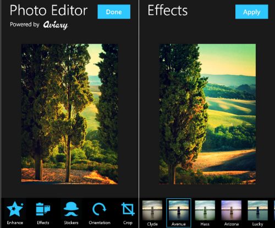Choose the Clyde effect thumbnail

point(152,210)
